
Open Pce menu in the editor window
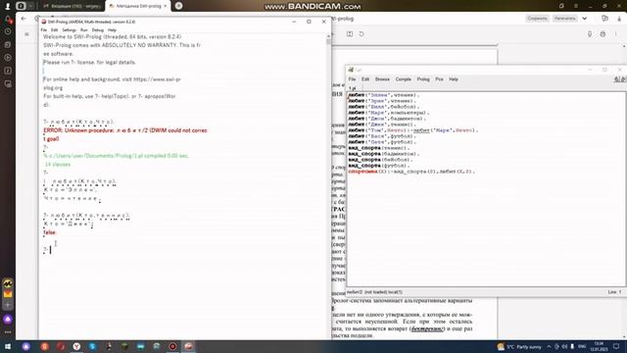(x=439, y=79)
